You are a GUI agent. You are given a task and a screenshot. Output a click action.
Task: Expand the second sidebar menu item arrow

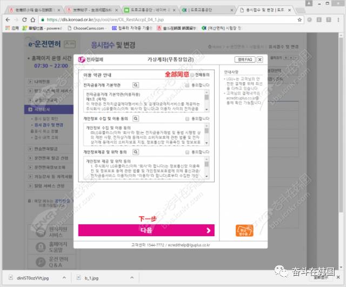pyautogui.click(x=30, y=91)
